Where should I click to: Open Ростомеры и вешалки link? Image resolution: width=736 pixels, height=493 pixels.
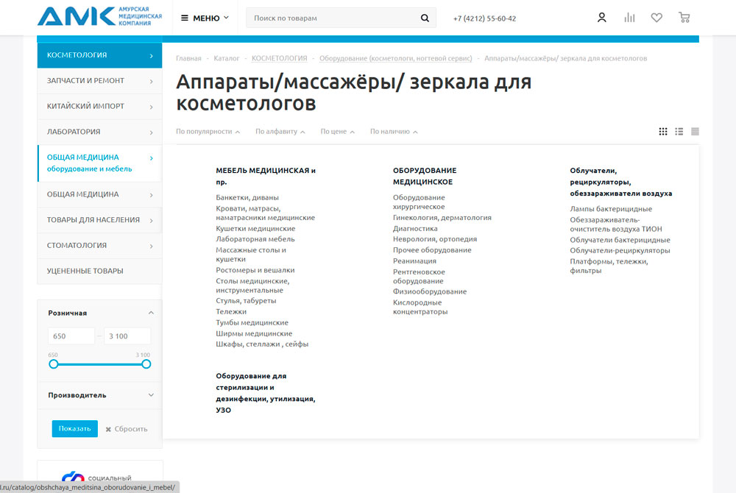click(x=255, y=270)
